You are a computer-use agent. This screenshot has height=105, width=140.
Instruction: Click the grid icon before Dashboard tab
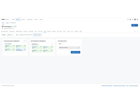(x=2, y=31)
